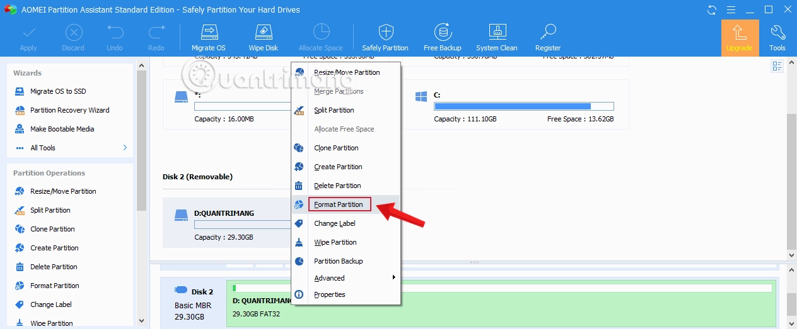Toggle the disk view layout icon
Viewport: 797px width, 329px height.
click(777, 66)
